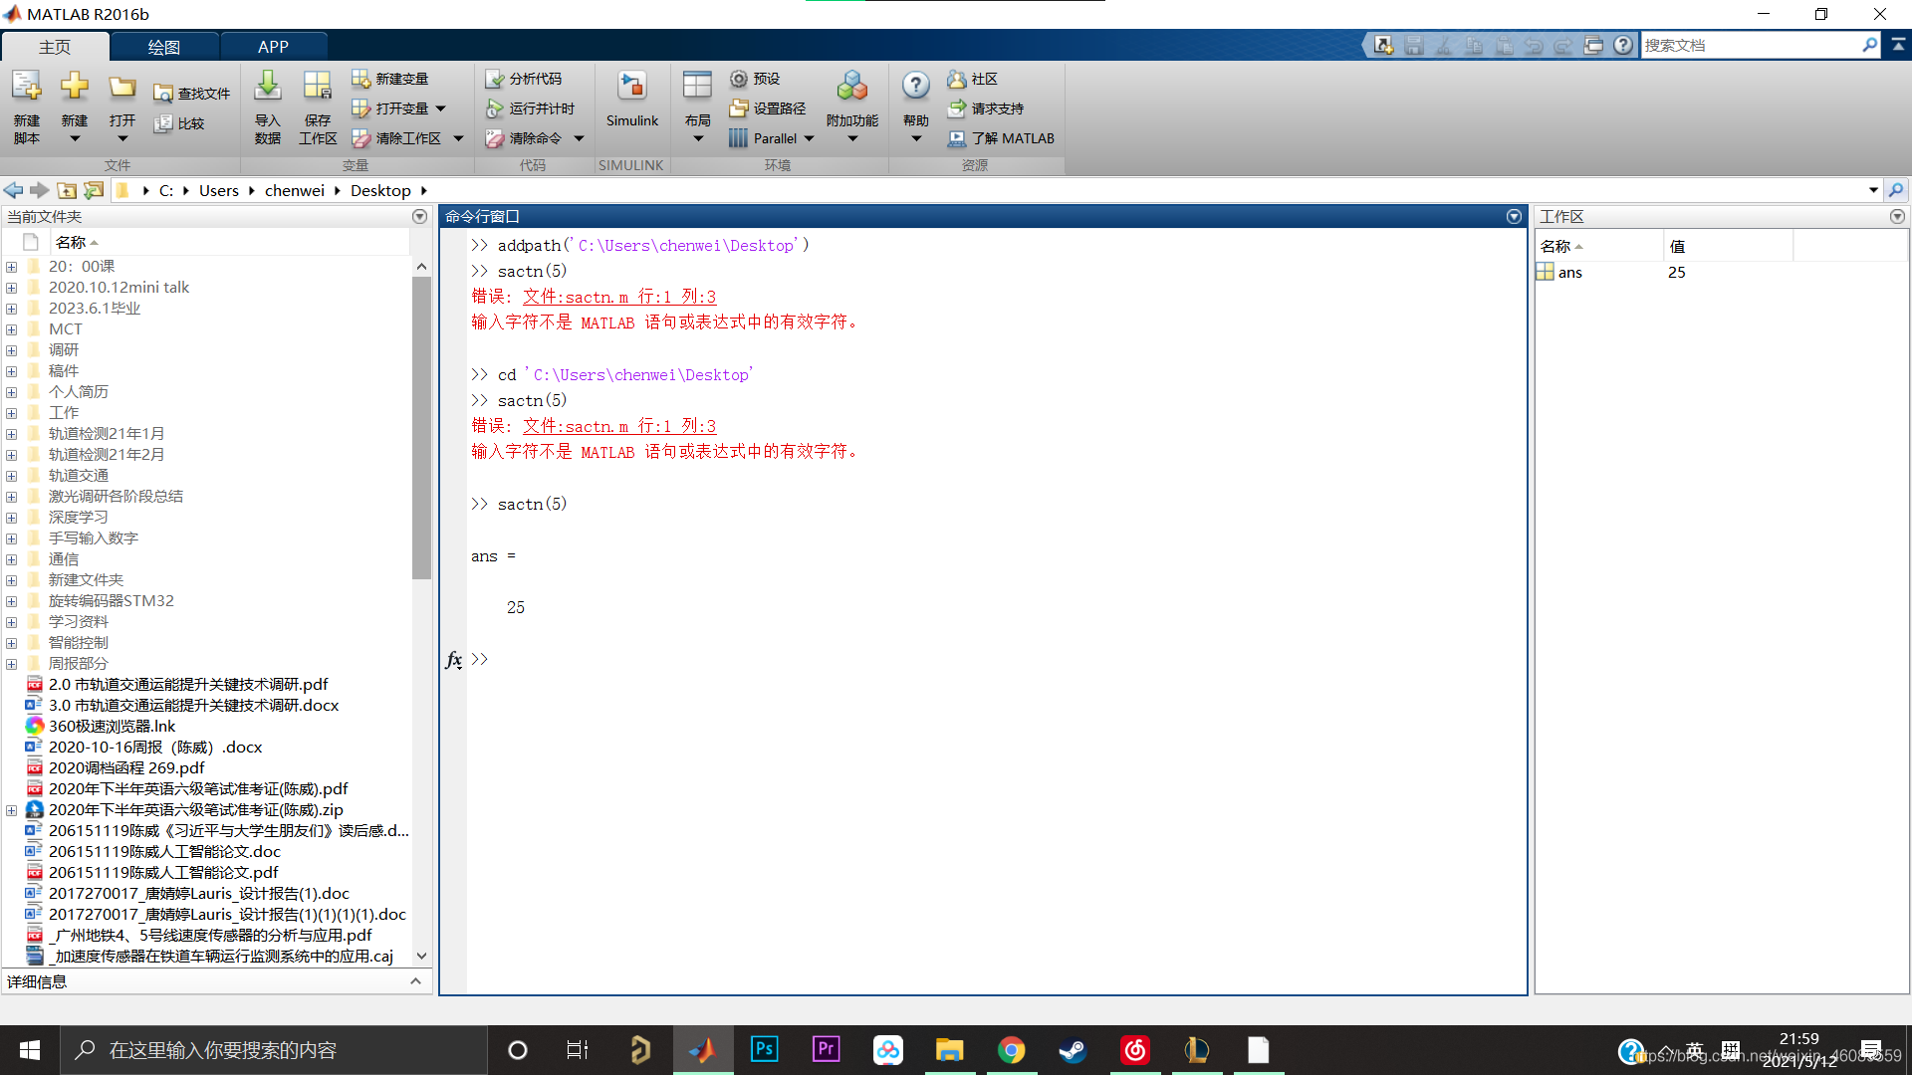Image resolution: width=1912 pixels, height=1075 pixels.
Task: Open Steam from the taskbar
Action: point(1073,1050)
